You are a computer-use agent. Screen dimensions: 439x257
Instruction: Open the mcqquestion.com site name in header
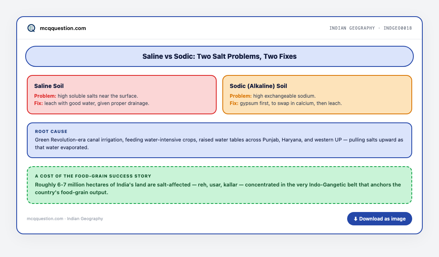point(63,28)
